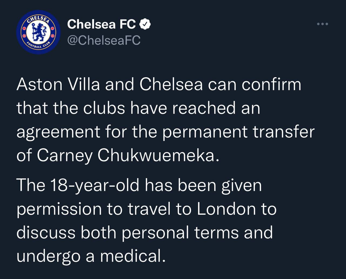Click the second paragraph about the medical

tap(146, 220)
